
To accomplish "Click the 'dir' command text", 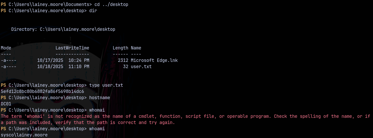I will pyautogui.click(x=93, y=11).
